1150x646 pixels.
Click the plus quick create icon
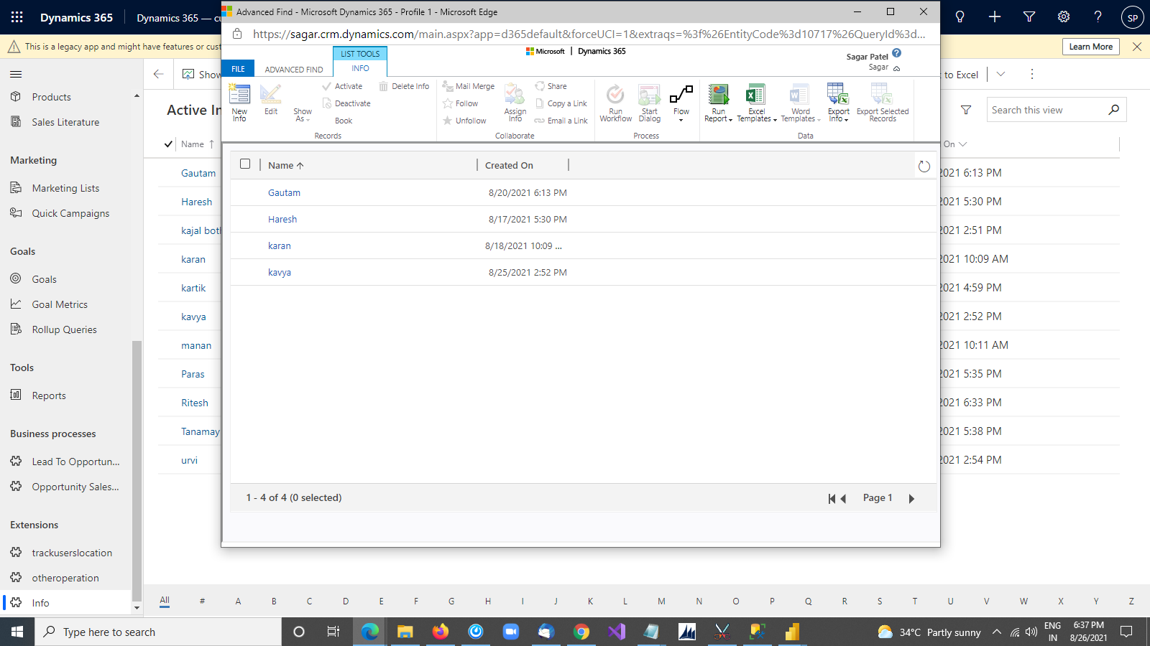[995, 17]
